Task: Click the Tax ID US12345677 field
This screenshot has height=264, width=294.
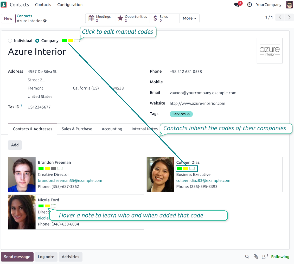Action: (x=39, y=107)
